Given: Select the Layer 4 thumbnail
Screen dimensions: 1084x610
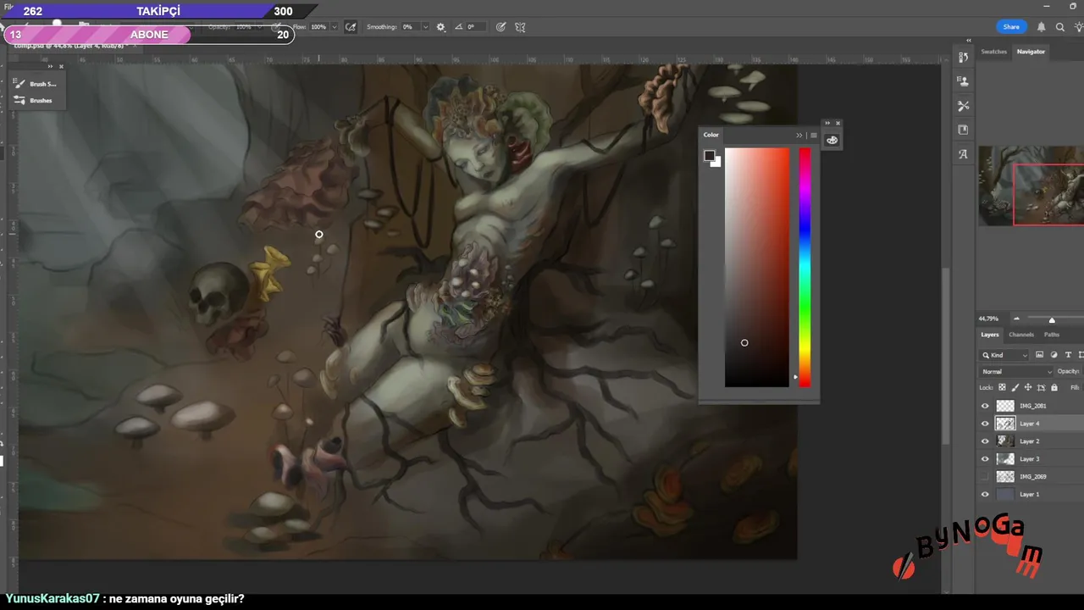Looking at the screenshot, I should click(x=1005, y=424).
